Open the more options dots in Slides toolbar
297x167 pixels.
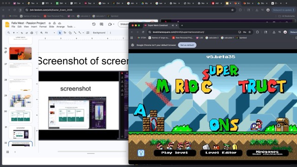coord(110,33)
